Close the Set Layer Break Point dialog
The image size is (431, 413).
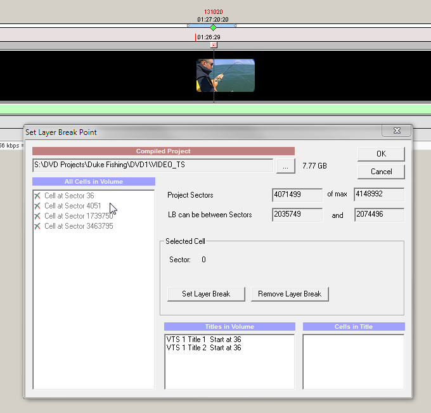click(396, 131)
